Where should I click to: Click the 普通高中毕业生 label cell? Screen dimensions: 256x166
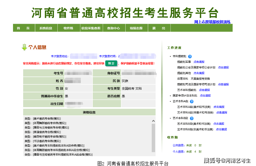[44, 96]
